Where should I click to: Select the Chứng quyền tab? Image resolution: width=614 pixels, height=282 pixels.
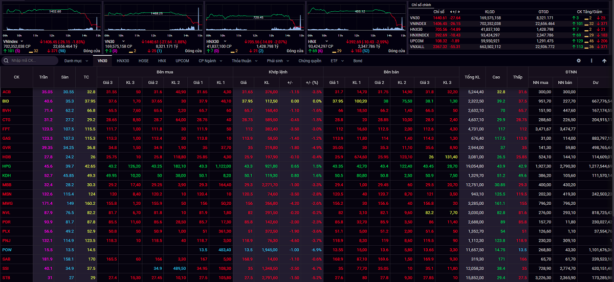click(310, 61)
